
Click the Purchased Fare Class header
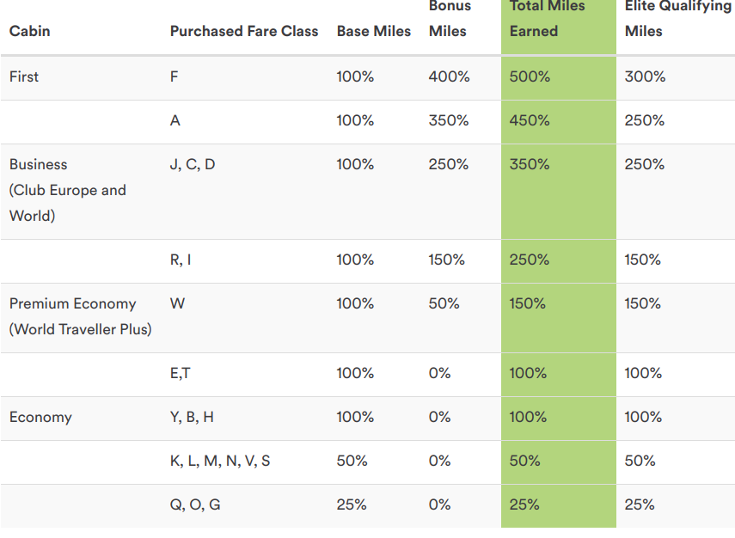pos(244,31)
